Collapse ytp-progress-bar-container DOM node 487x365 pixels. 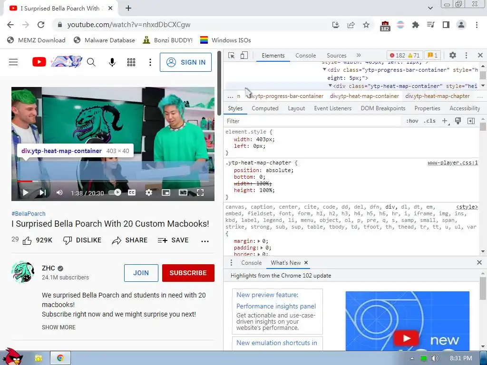[324, 70]
